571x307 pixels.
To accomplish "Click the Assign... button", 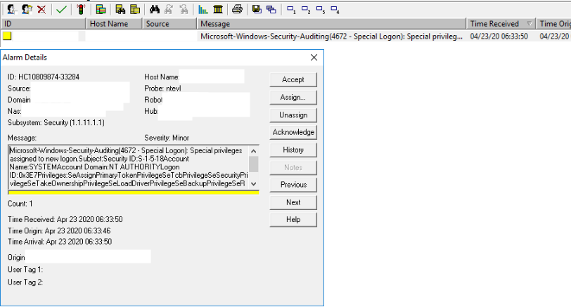I will point(293,98).
